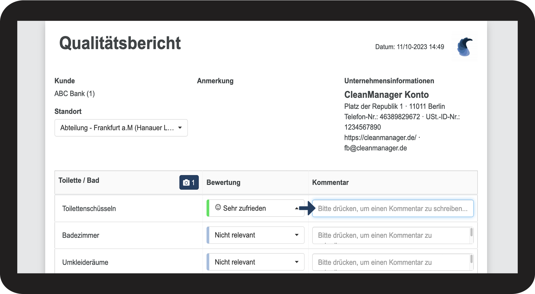The height and width of the screenshot is (294, 535).
Task: Click the ABC Bank (1) customer name
Action: click(x=74, y=94)
